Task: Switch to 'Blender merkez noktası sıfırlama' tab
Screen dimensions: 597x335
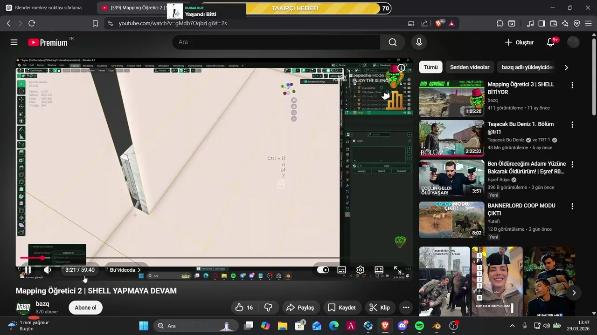Action: click(48, 8)
